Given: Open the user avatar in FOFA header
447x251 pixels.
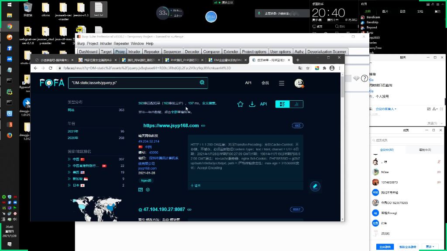Looking at the screenshot, I should point(299,83).
